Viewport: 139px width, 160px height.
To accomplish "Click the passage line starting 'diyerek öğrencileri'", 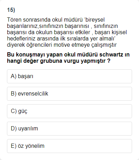I will [62, 45].
